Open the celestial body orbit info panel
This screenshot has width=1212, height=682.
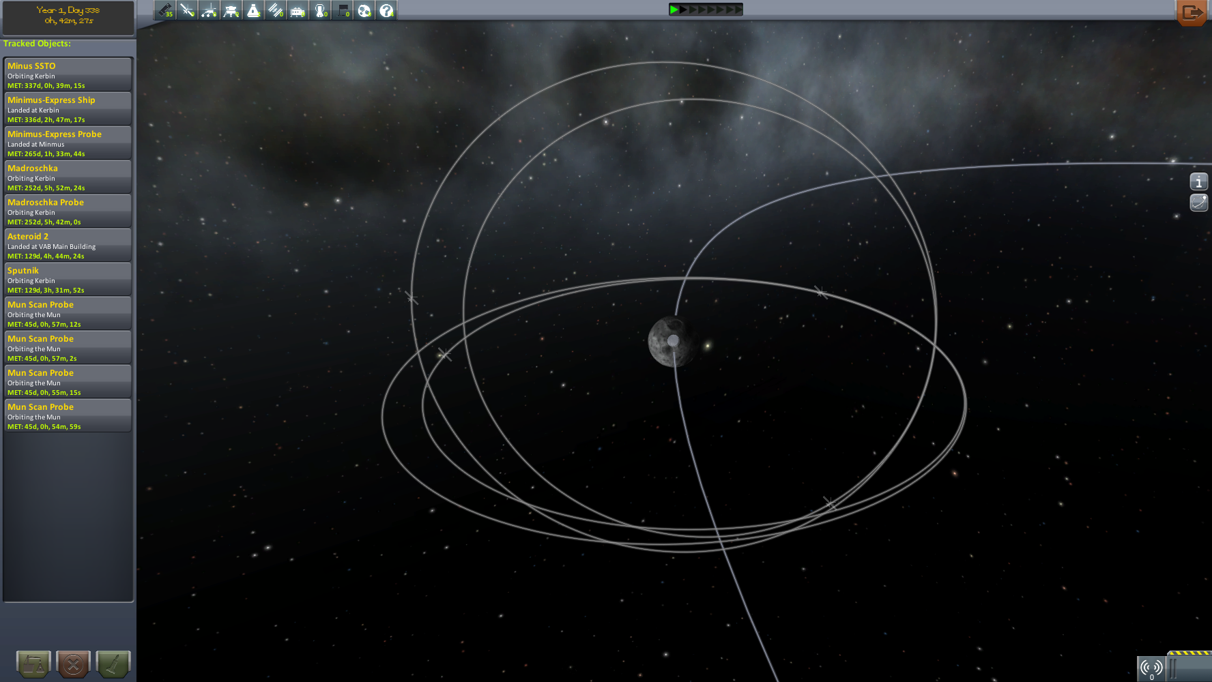[1199, 203]
